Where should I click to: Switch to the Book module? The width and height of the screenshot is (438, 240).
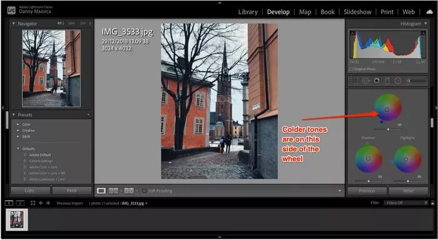click(x=328, y=12)
